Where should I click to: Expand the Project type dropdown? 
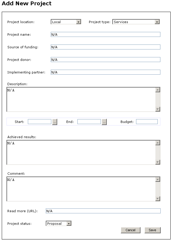click(x=136, y=22)
